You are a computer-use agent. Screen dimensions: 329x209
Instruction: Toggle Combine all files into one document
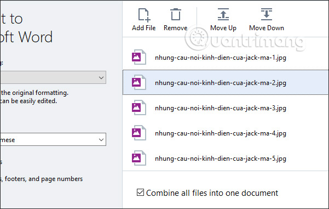(x=140, y=193)
